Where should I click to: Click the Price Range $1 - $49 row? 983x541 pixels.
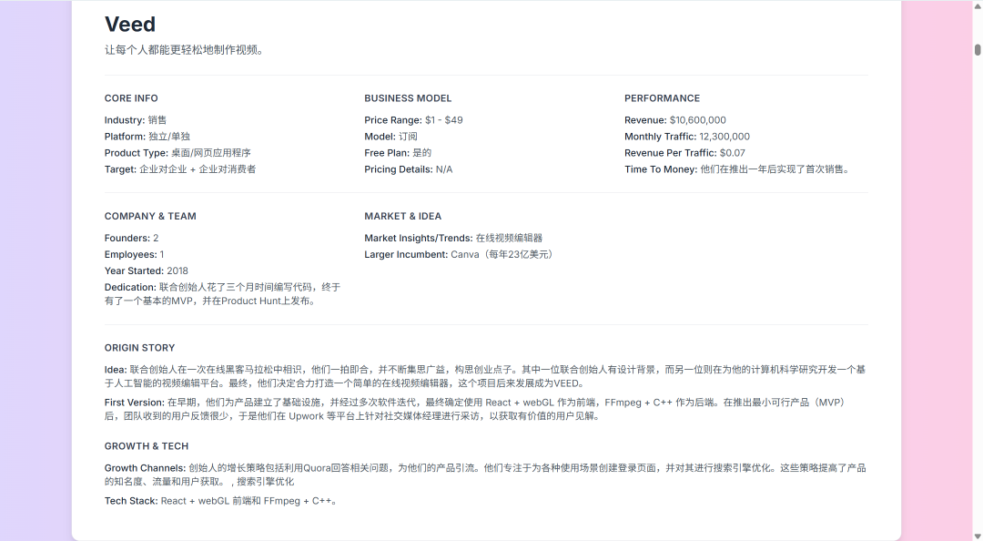[414, 120]
